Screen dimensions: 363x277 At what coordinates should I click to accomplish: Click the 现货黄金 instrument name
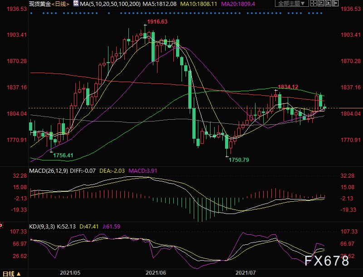pyautogui.click(x=40, y=4)
